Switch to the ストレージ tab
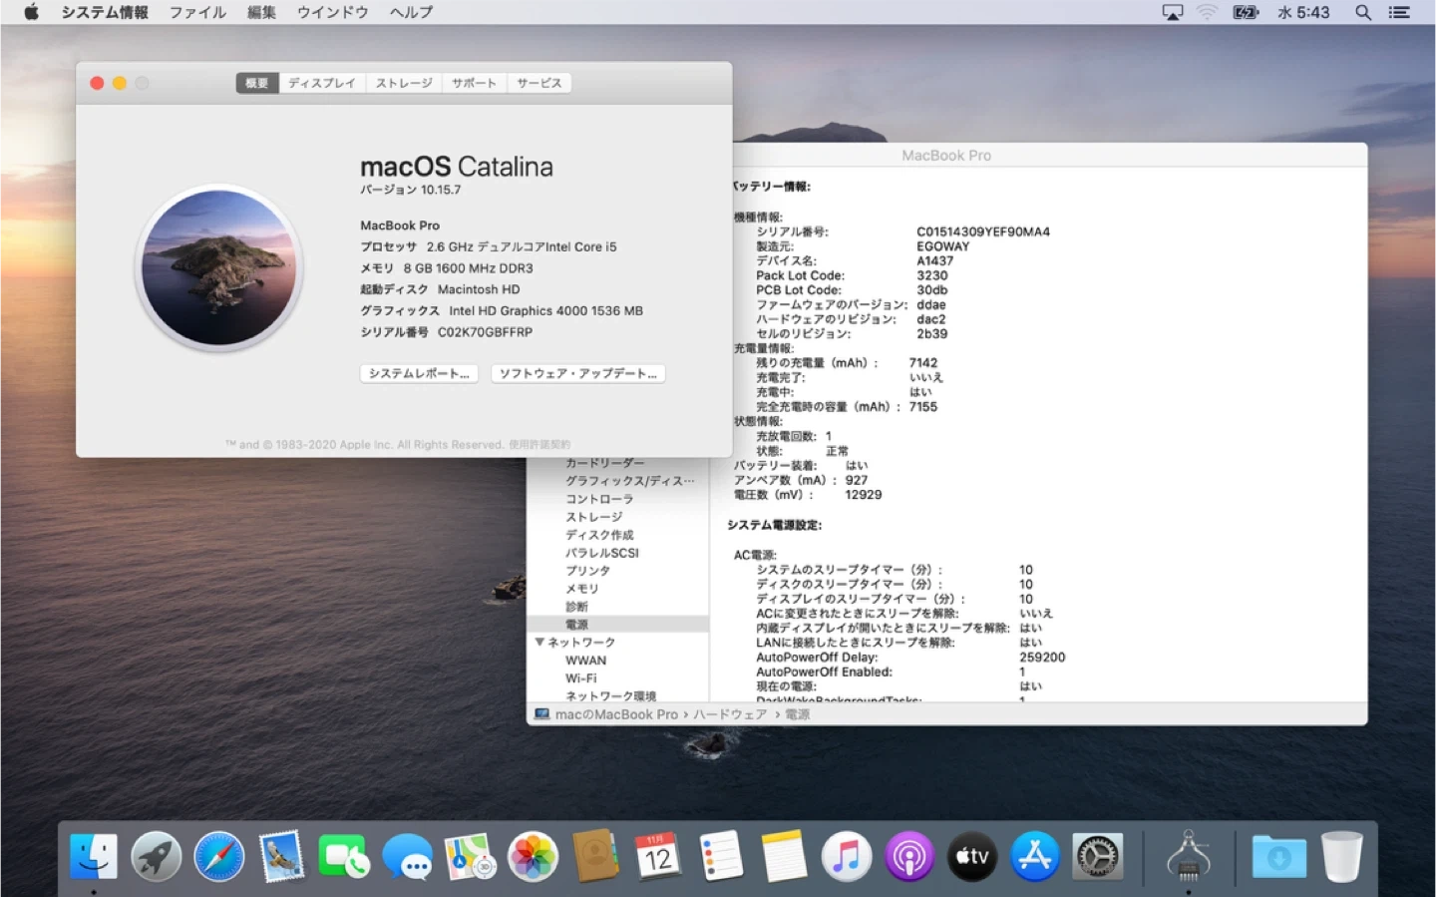This screenshot has width=1436, height=897. click(404, 83)
